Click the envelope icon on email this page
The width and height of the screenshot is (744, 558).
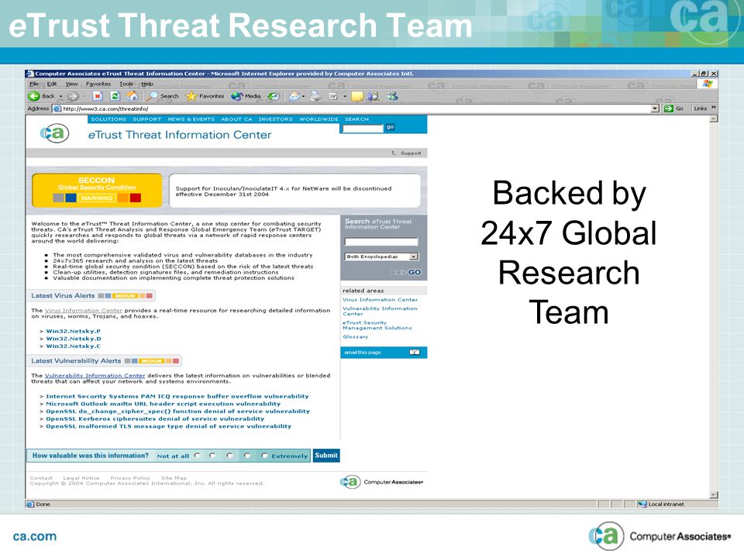414,353
